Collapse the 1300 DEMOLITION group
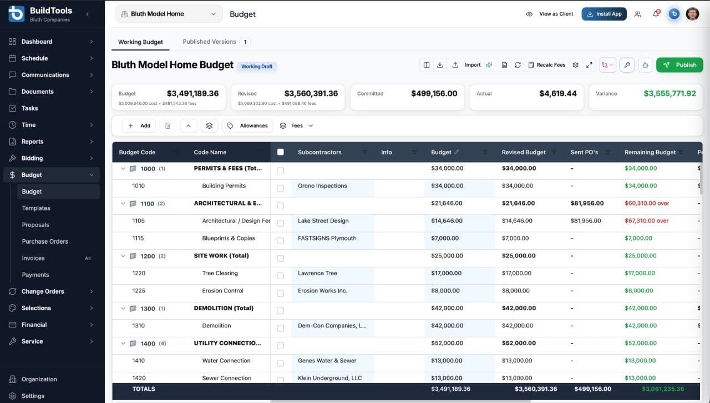The image size is (710, 403). click(x=123, y=309)
